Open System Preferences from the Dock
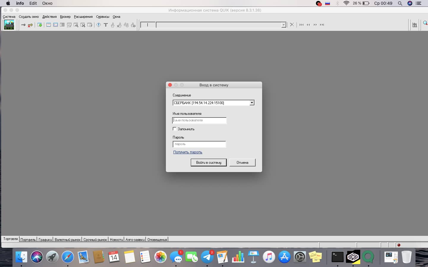The height and width of the screenshot is (267, 428). click(300, 257)
